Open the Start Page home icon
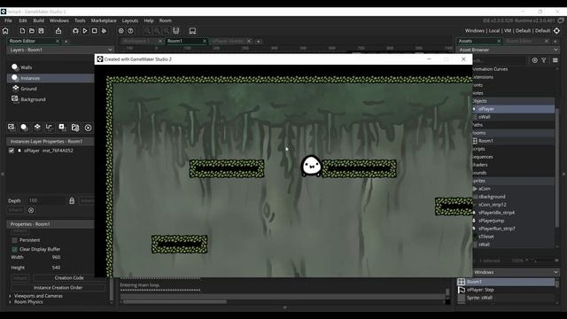 tap(5, 31)
